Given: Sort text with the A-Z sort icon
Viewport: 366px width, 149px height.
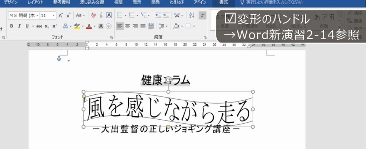Looking at the screenshot, I should coord(192,15).
